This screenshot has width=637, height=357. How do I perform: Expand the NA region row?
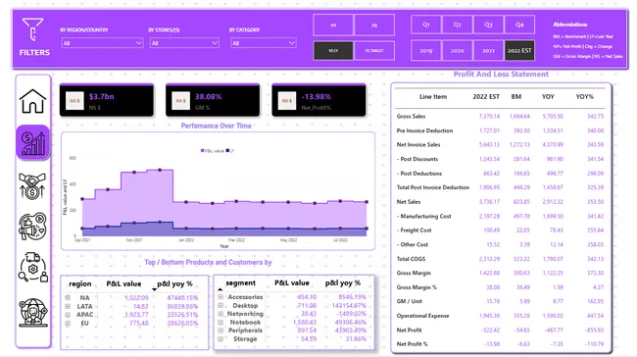[x=68, y=297]
